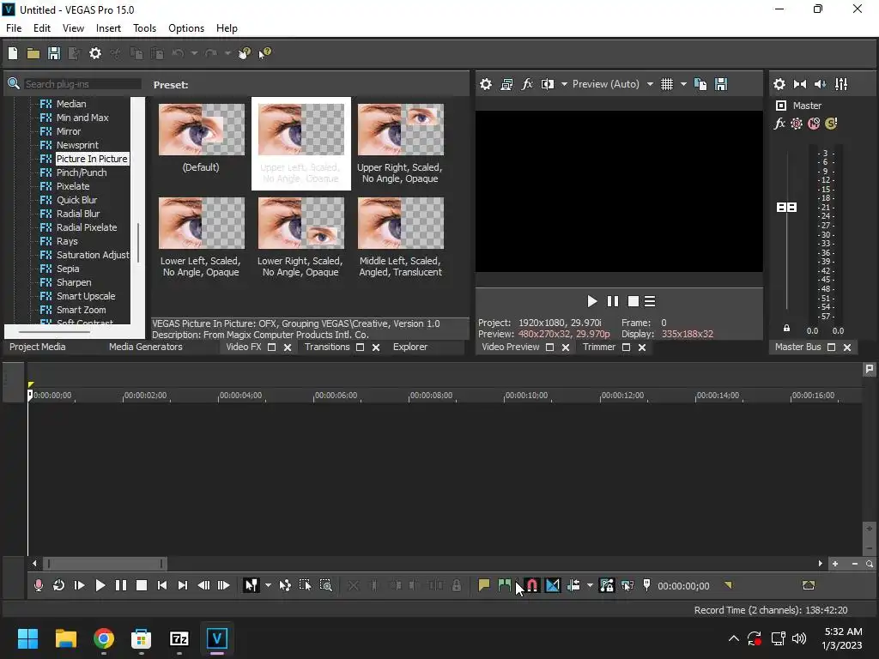The image size is (879, 659).
Task: Toggle Automatic Crossfades icon
Action: point(552,585)
